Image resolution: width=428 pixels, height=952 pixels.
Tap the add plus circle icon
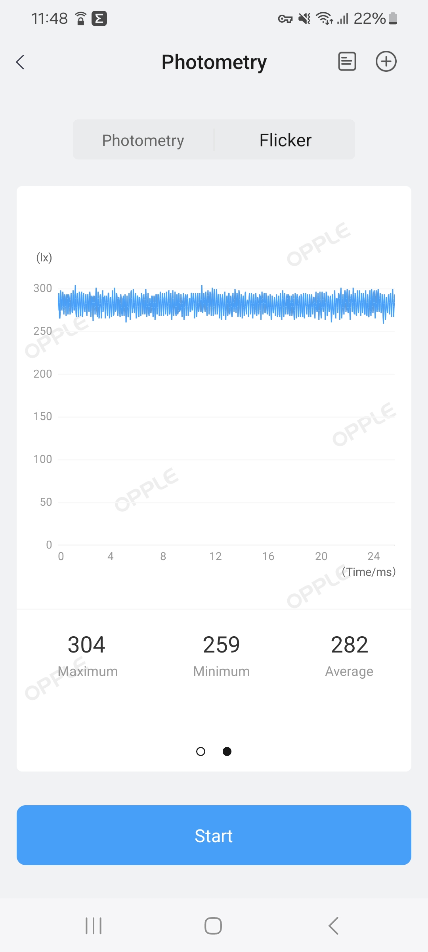tap(386, 61)
